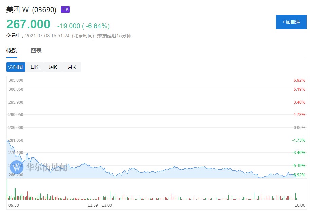Click the 286.000 price axis label
This screenshot has width=311, height=212.
(16, 127)
